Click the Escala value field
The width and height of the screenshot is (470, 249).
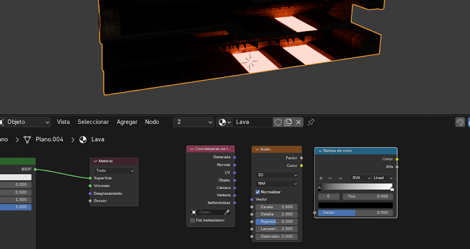(276, 207)
